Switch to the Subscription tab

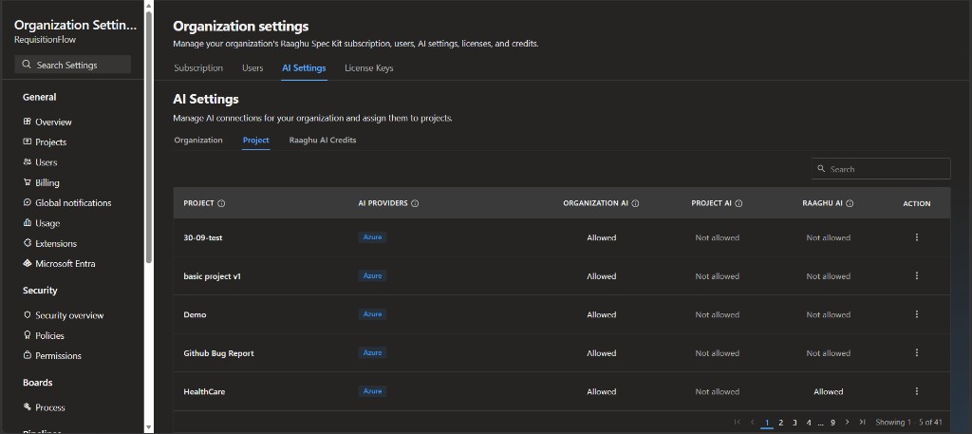198,68
